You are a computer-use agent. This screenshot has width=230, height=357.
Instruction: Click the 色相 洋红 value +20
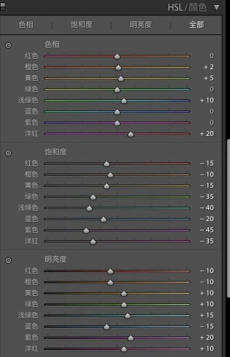point(207,133)
